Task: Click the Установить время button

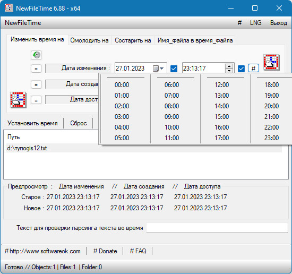Action: point(32,123)
